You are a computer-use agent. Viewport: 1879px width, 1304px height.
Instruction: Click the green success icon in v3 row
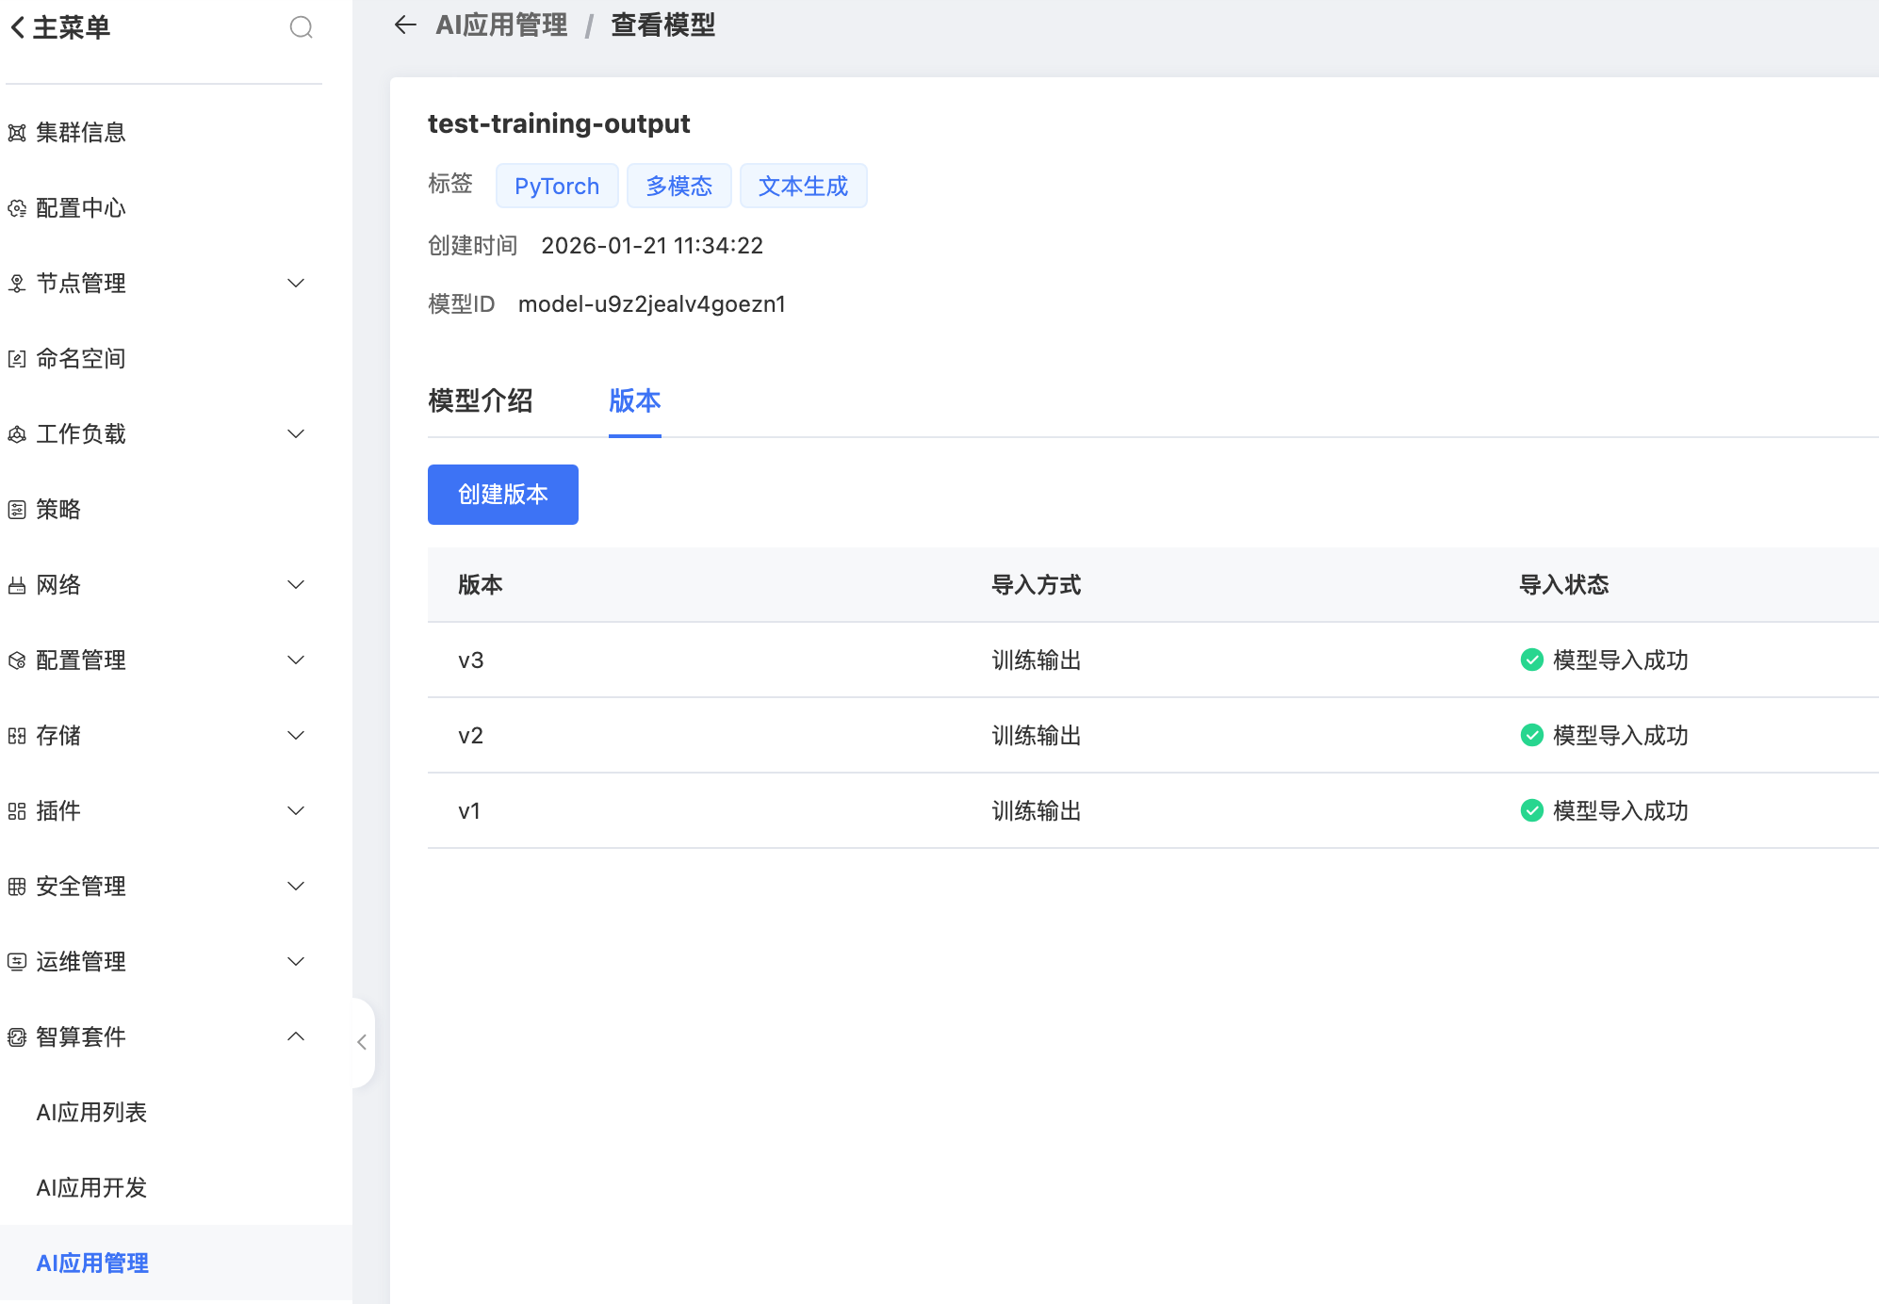click(1531, 660)
